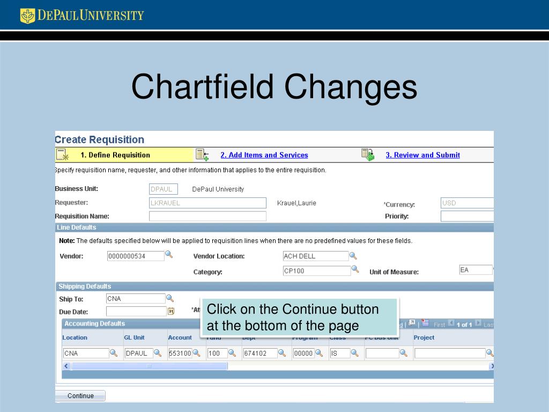Sort by the Account column header

pos(180,337)
